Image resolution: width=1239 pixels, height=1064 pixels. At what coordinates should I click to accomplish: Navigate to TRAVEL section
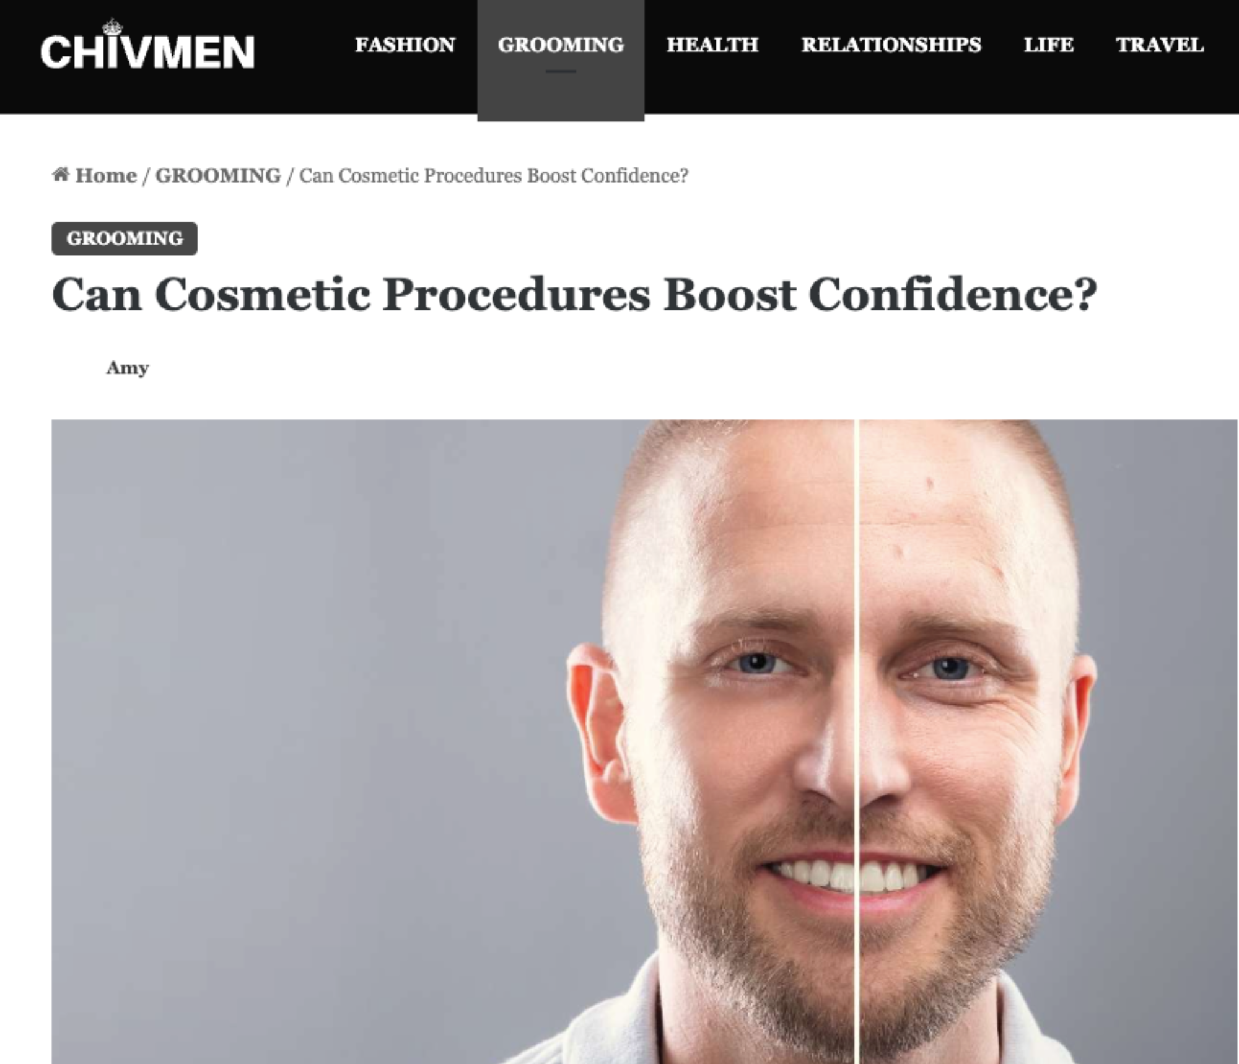click(1160, 45)
